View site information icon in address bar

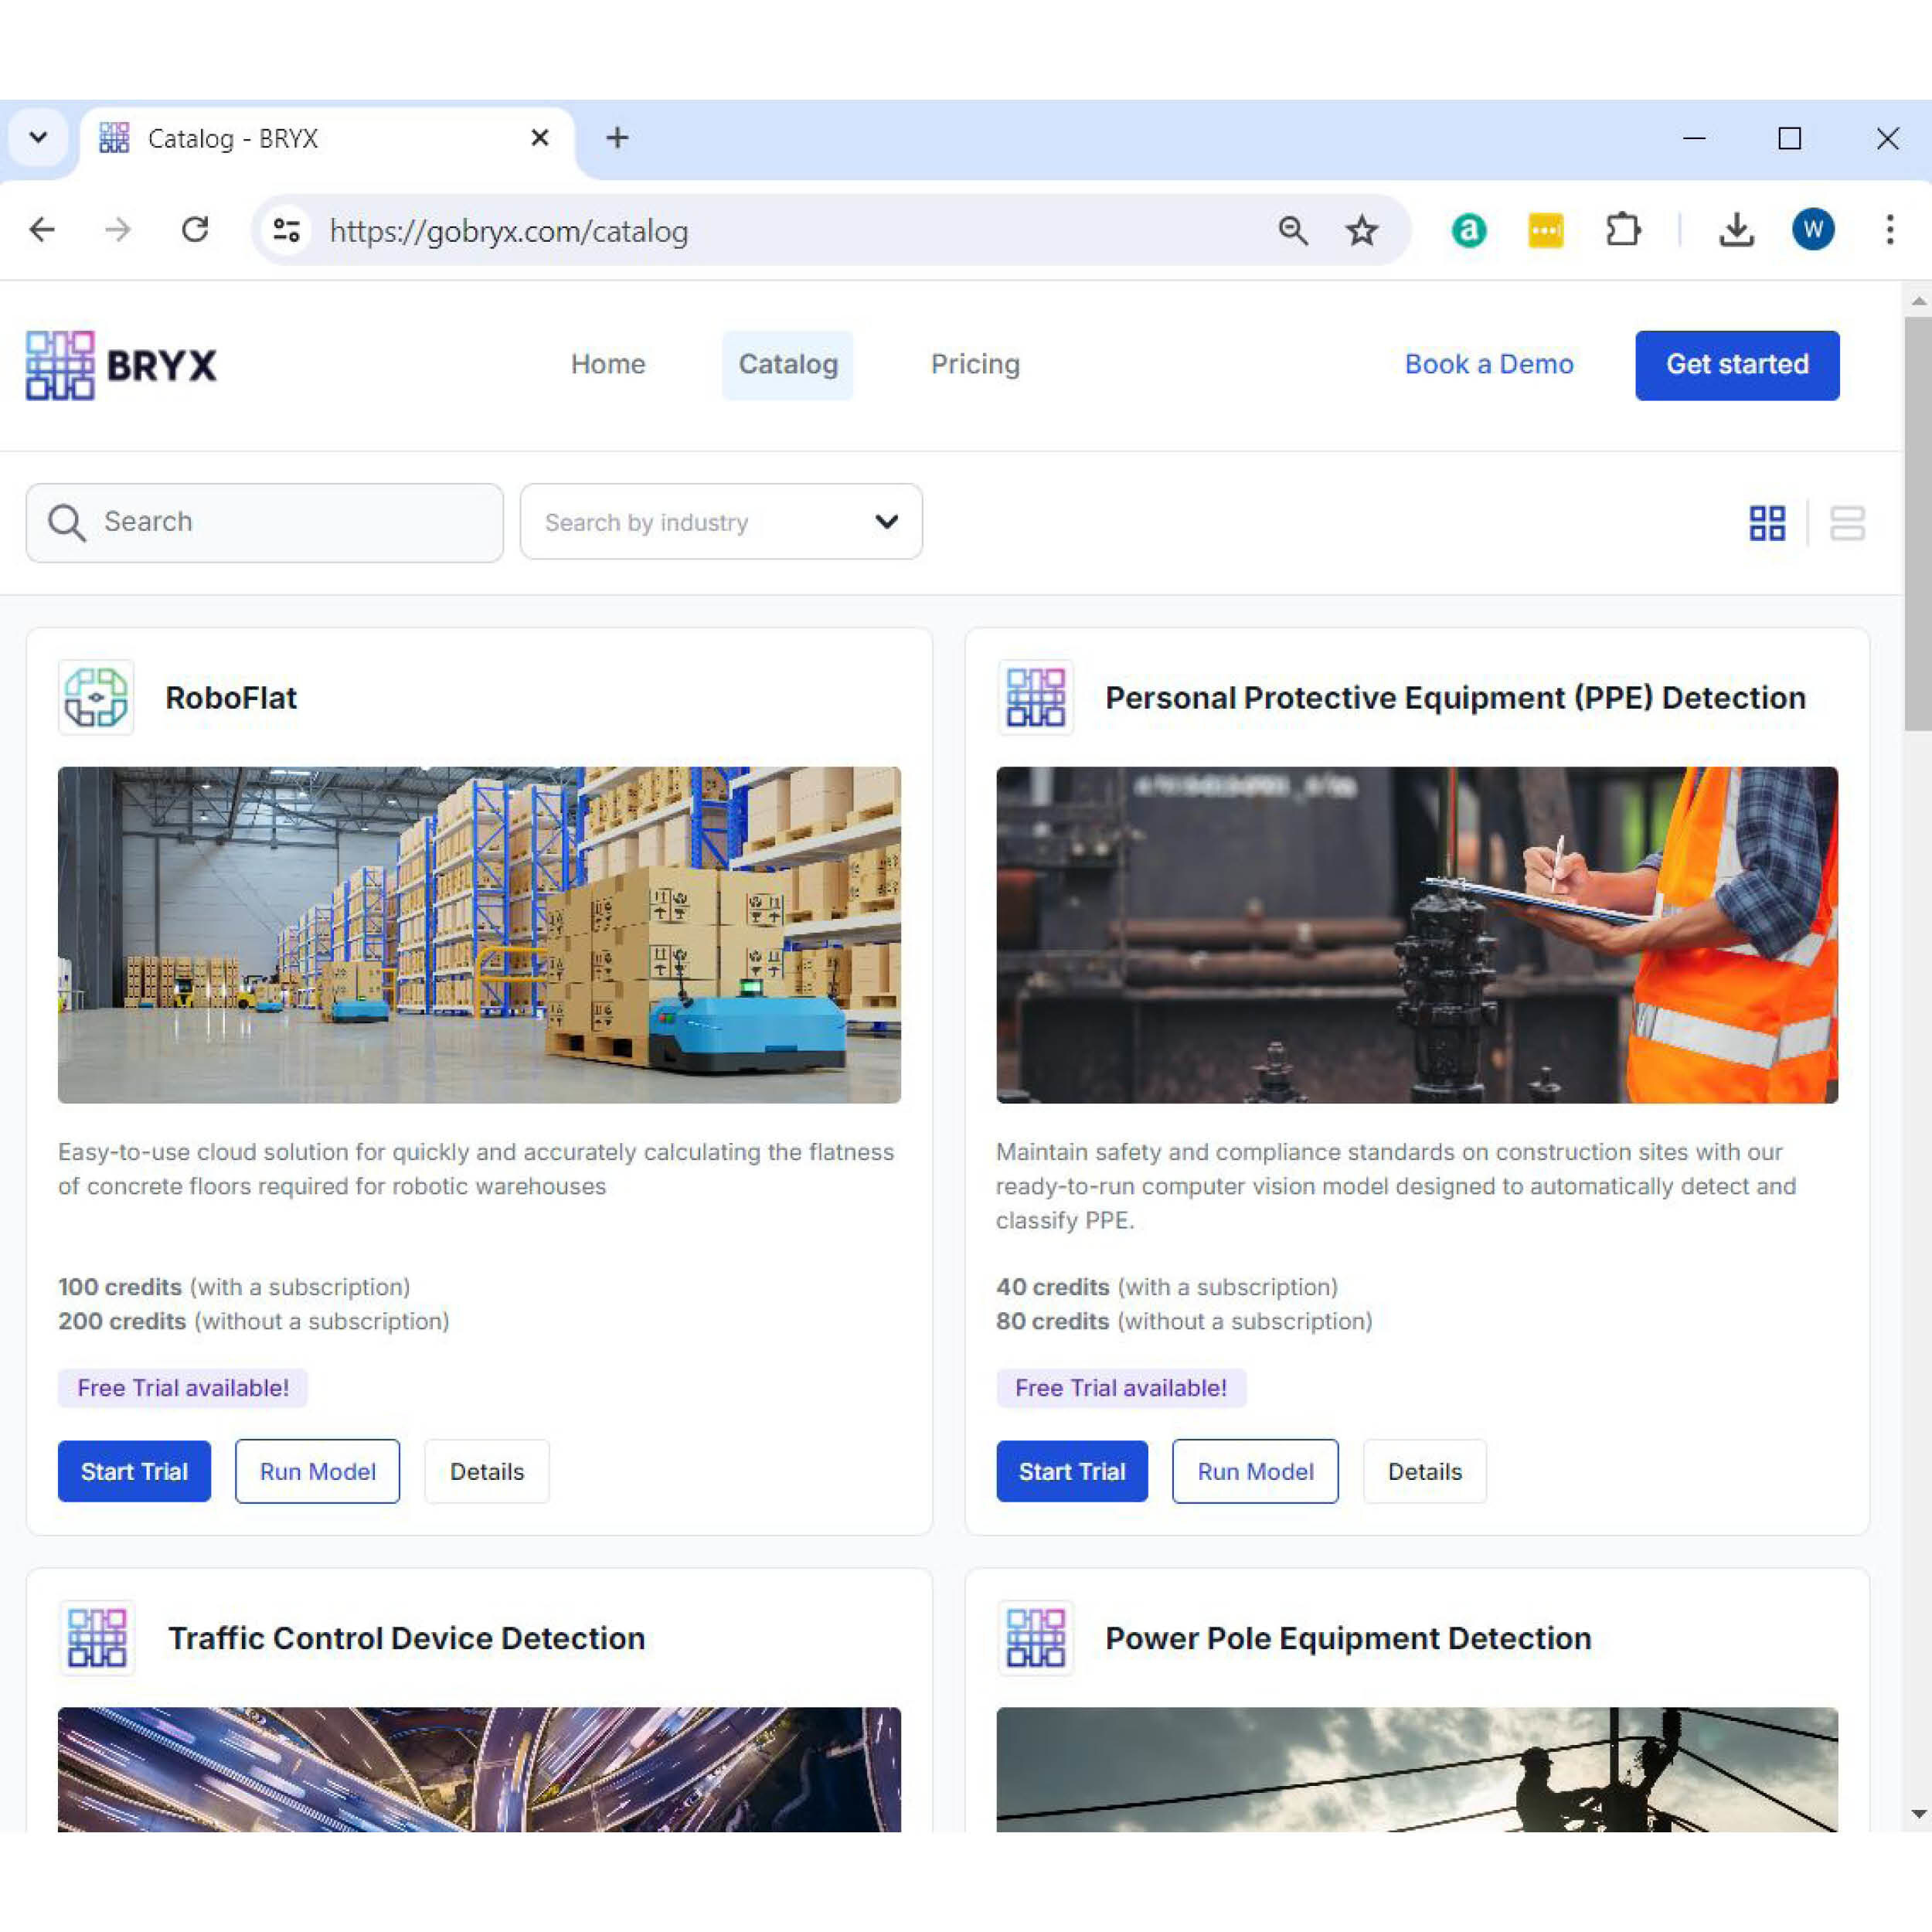pos(287,231)
